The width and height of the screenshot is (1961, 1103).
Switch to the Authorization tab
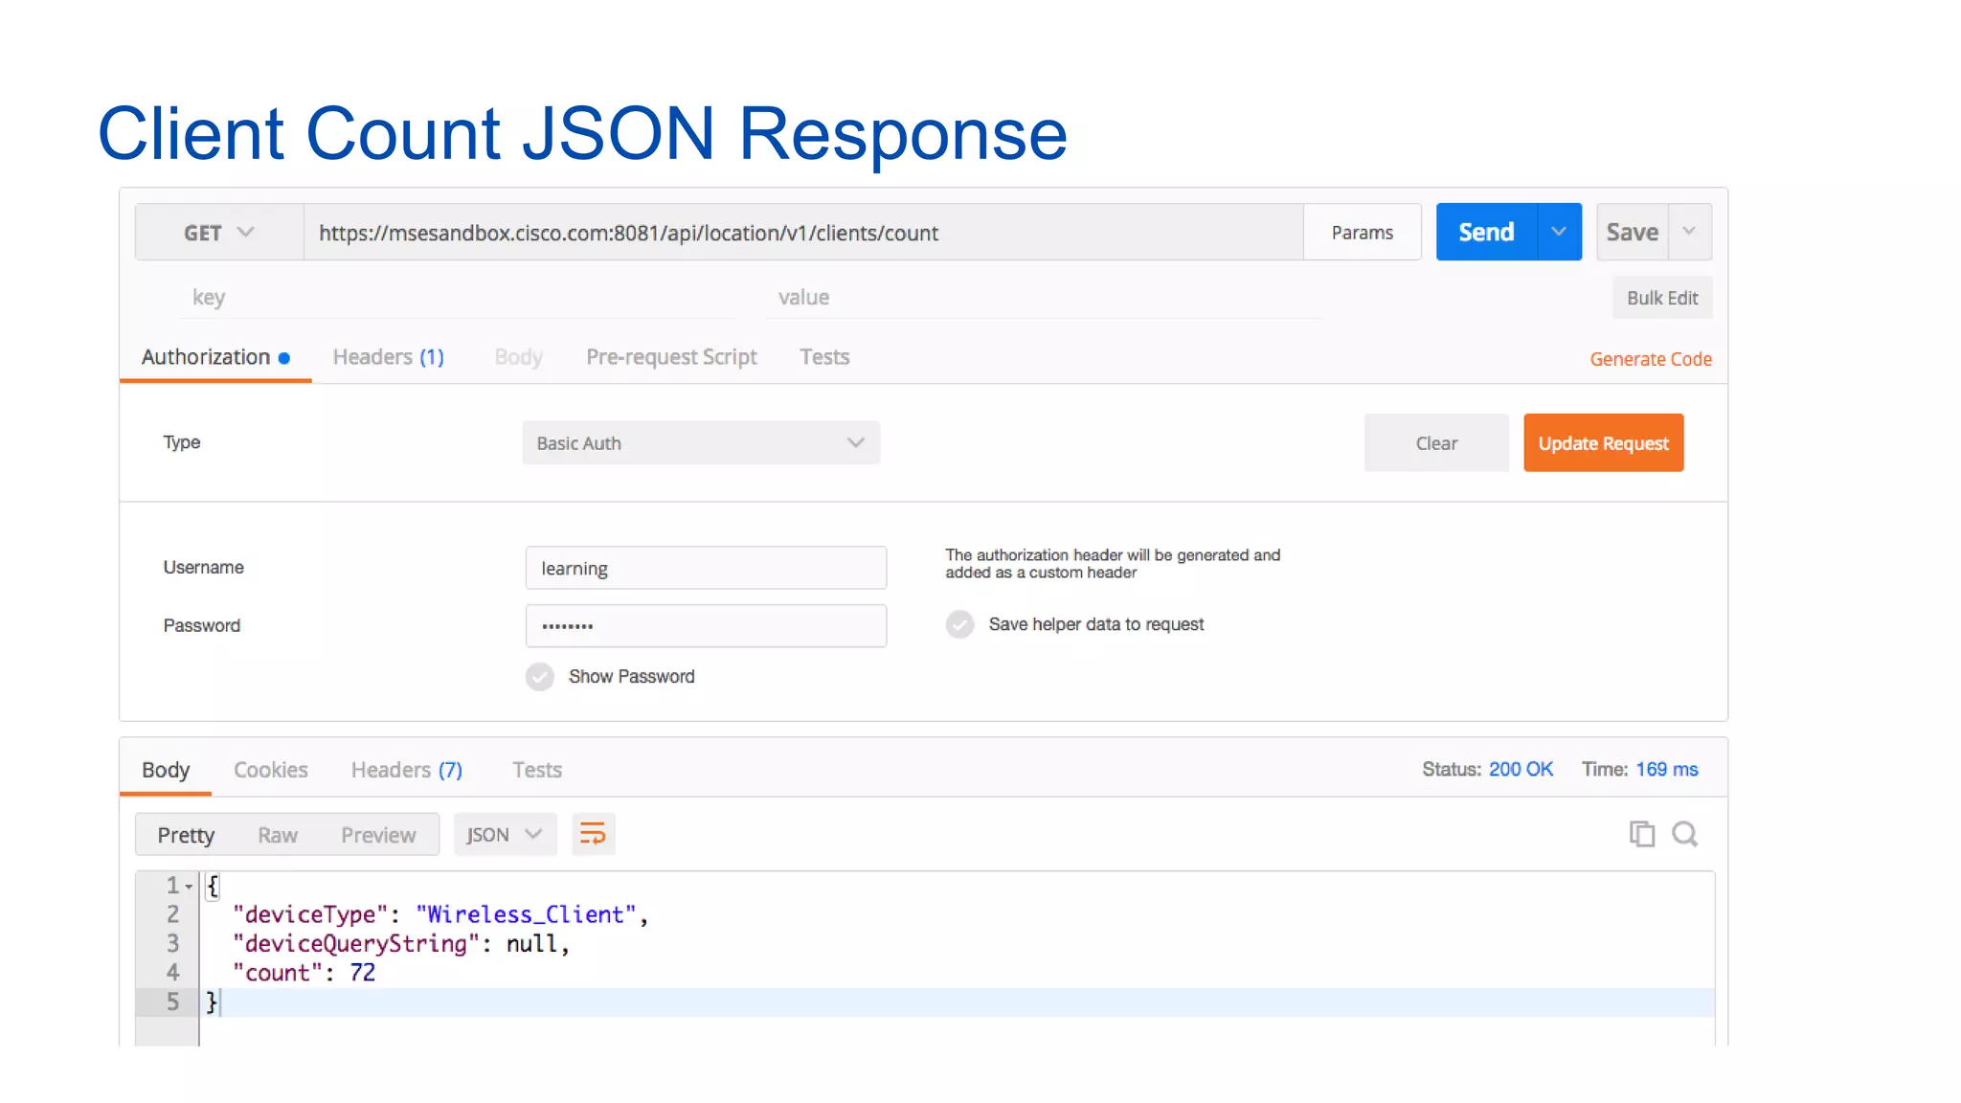(215, 357)
